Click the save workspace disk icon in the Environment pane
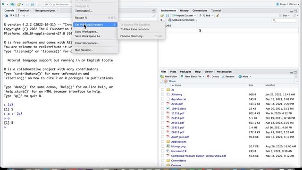 [x=167, y=16]
